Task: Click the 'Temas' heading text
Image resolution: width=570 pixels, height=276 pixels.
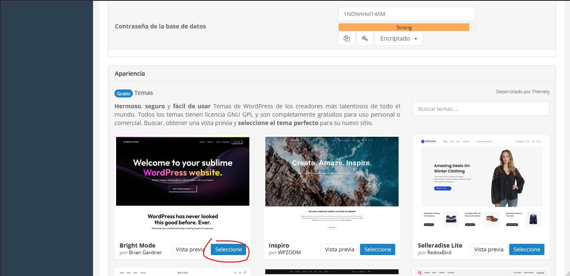Action: [x=144, y=93]
